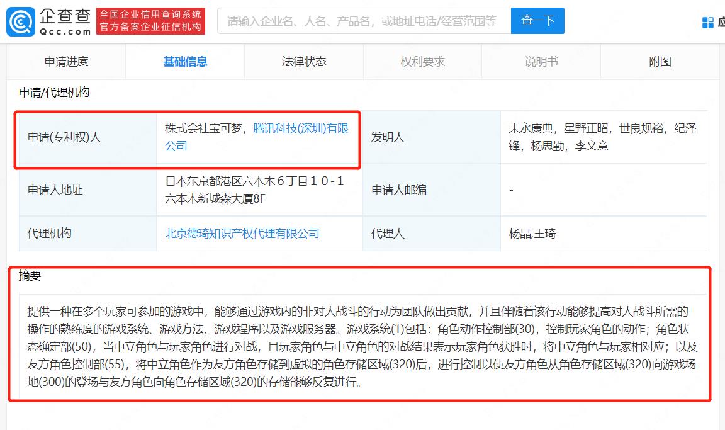Switch to the 附图 tab
This screenshot has height=430, width=725.
pyautogui.click(x=660, y=61)
